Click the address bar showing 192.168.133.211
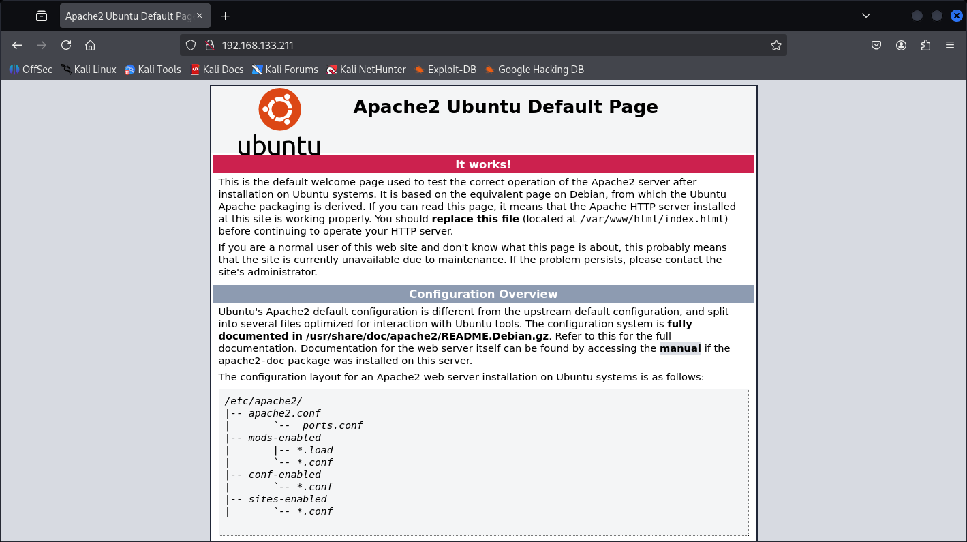The image size is (967, 542). [x=484, y=45]
